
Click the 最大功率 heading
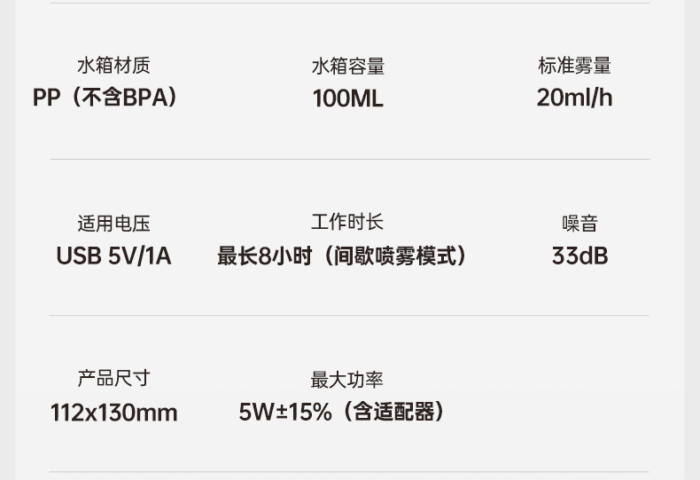pyautogui.click(x=346, y=381)
